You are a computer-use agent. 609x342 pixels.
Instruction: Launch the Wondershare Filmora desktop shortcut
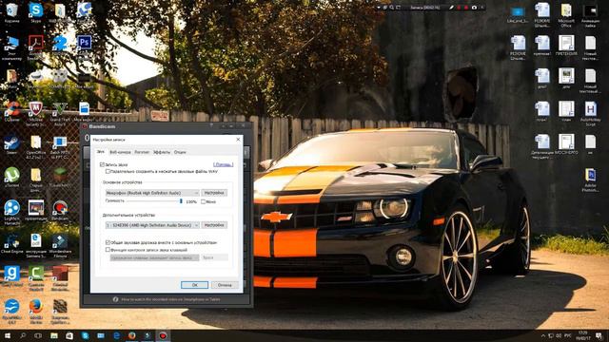(x=60, y=245)
